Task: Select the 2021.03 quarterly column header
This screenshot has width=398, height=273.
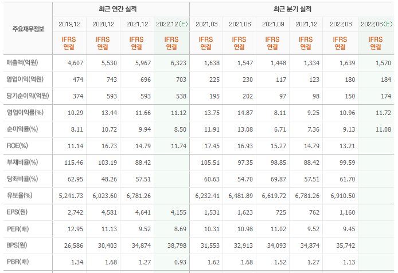Action: coord(206,24)
